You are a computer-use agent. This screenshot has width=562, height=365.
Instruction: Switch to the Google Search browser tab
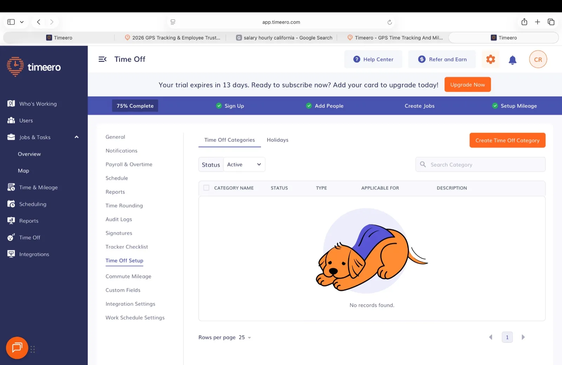click(284, 38)
